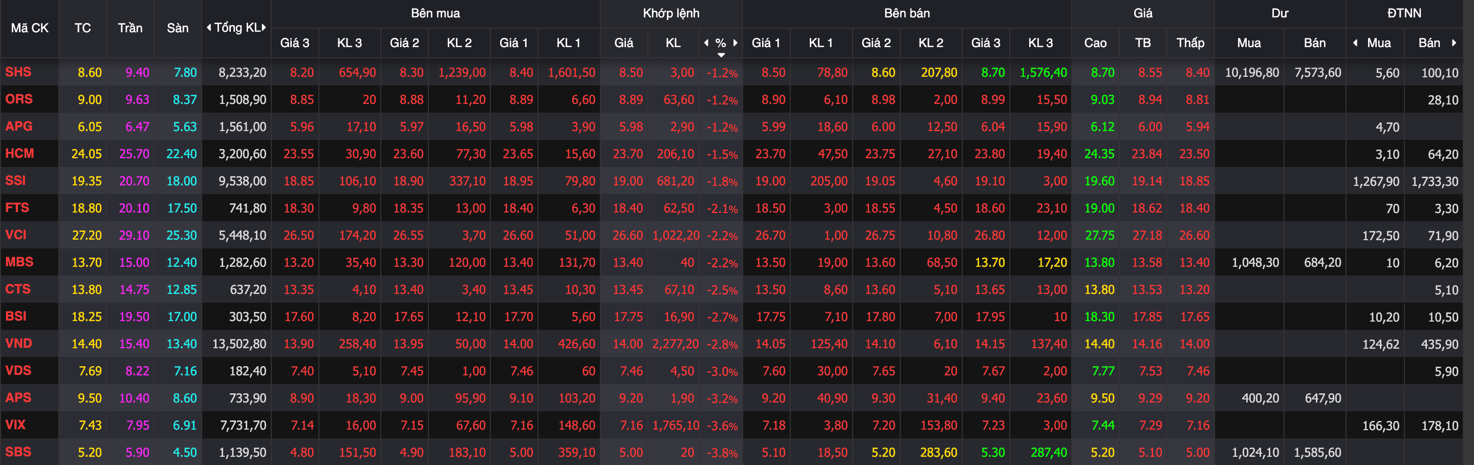The width and height of the screenshot is (1474, 465).
Task: Click MBS surplus sell 684,20
Action: [x=1323, y=263]
